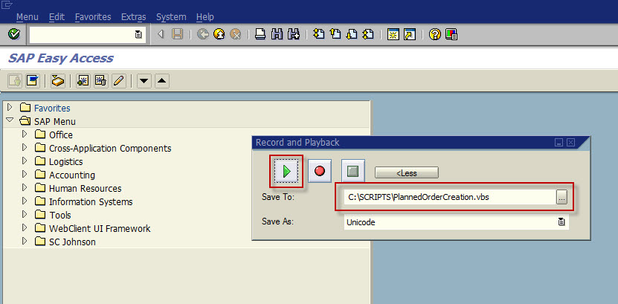Image resolution: width=618 pixels, height=304 pixels.
Task: Click the First Page icon
Action: 318,35
